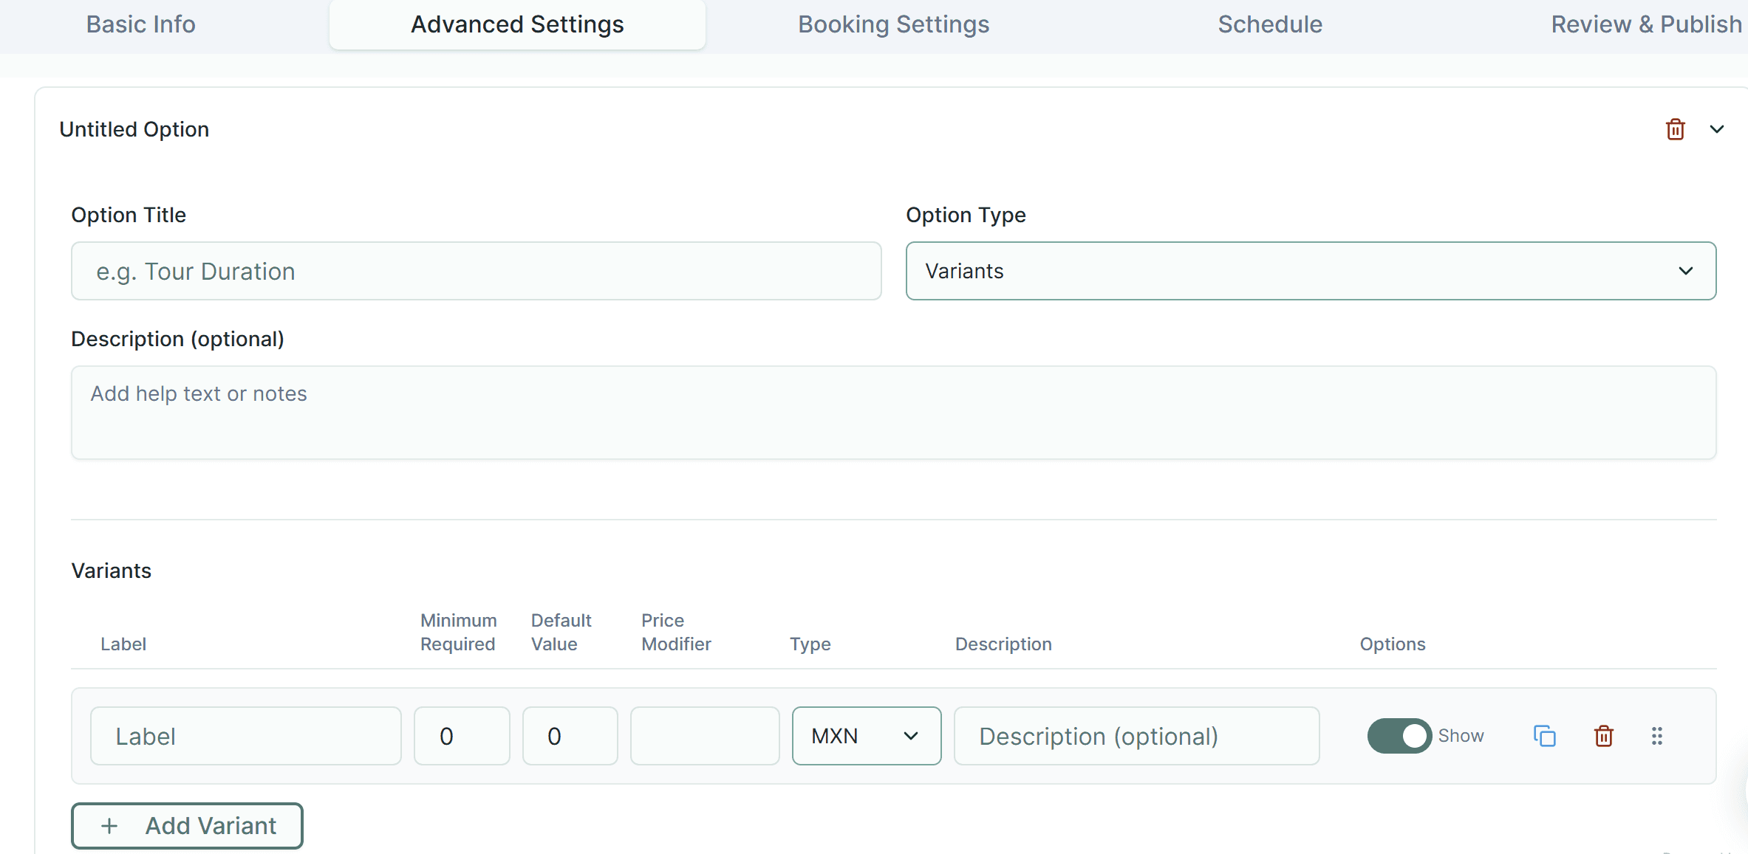Click the Minimum Required number field

(x=462, y=736)
